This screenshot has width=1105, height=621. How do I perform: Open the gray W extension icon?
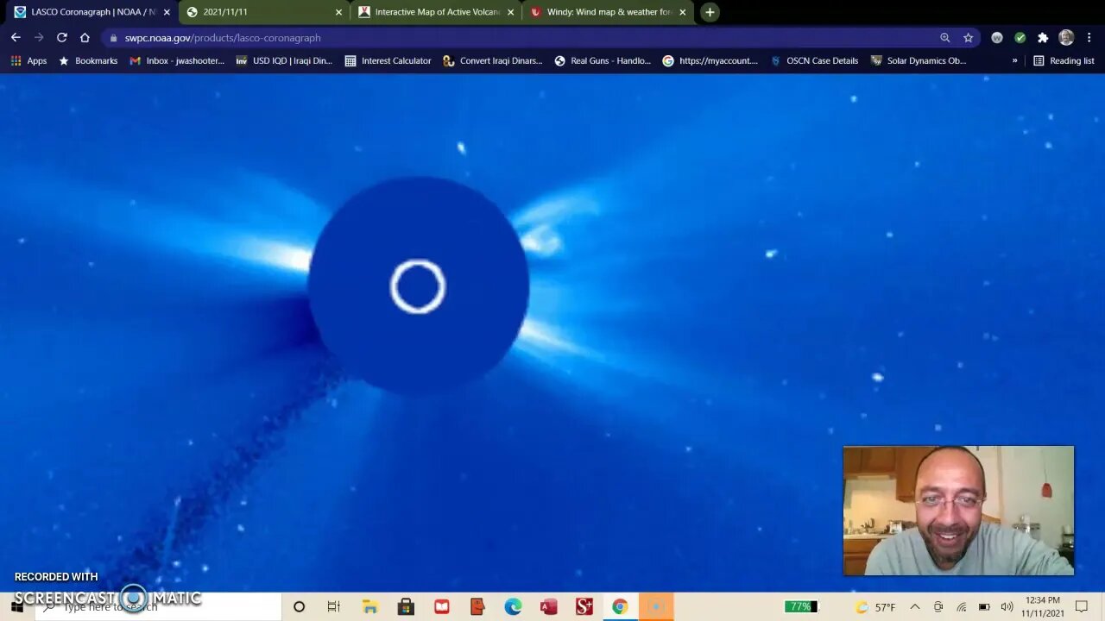997,38
